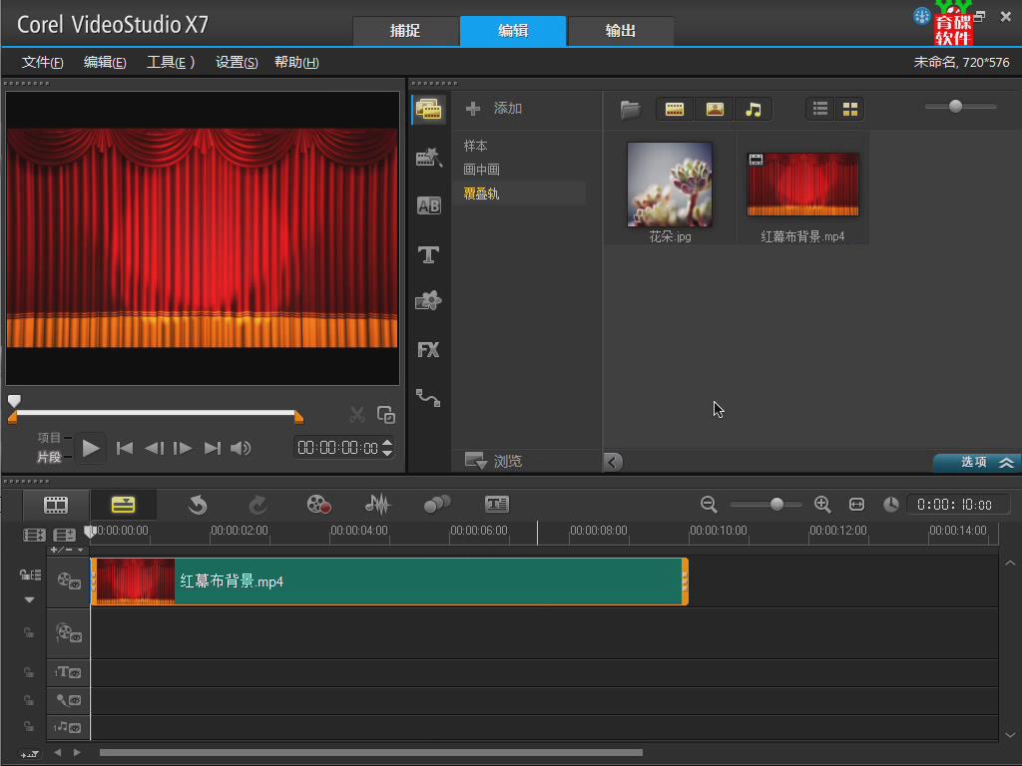
Task: Click 添加 to add a new folder
Action: pos(494,108)
